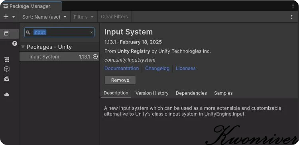Open the Licenses link
This screenshot has height=145, width=299.
[185, 68]
